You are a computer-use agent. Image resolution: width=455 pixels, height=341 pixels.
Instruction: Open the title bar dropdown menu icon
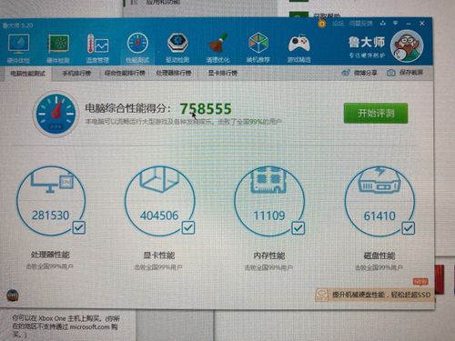395,23
